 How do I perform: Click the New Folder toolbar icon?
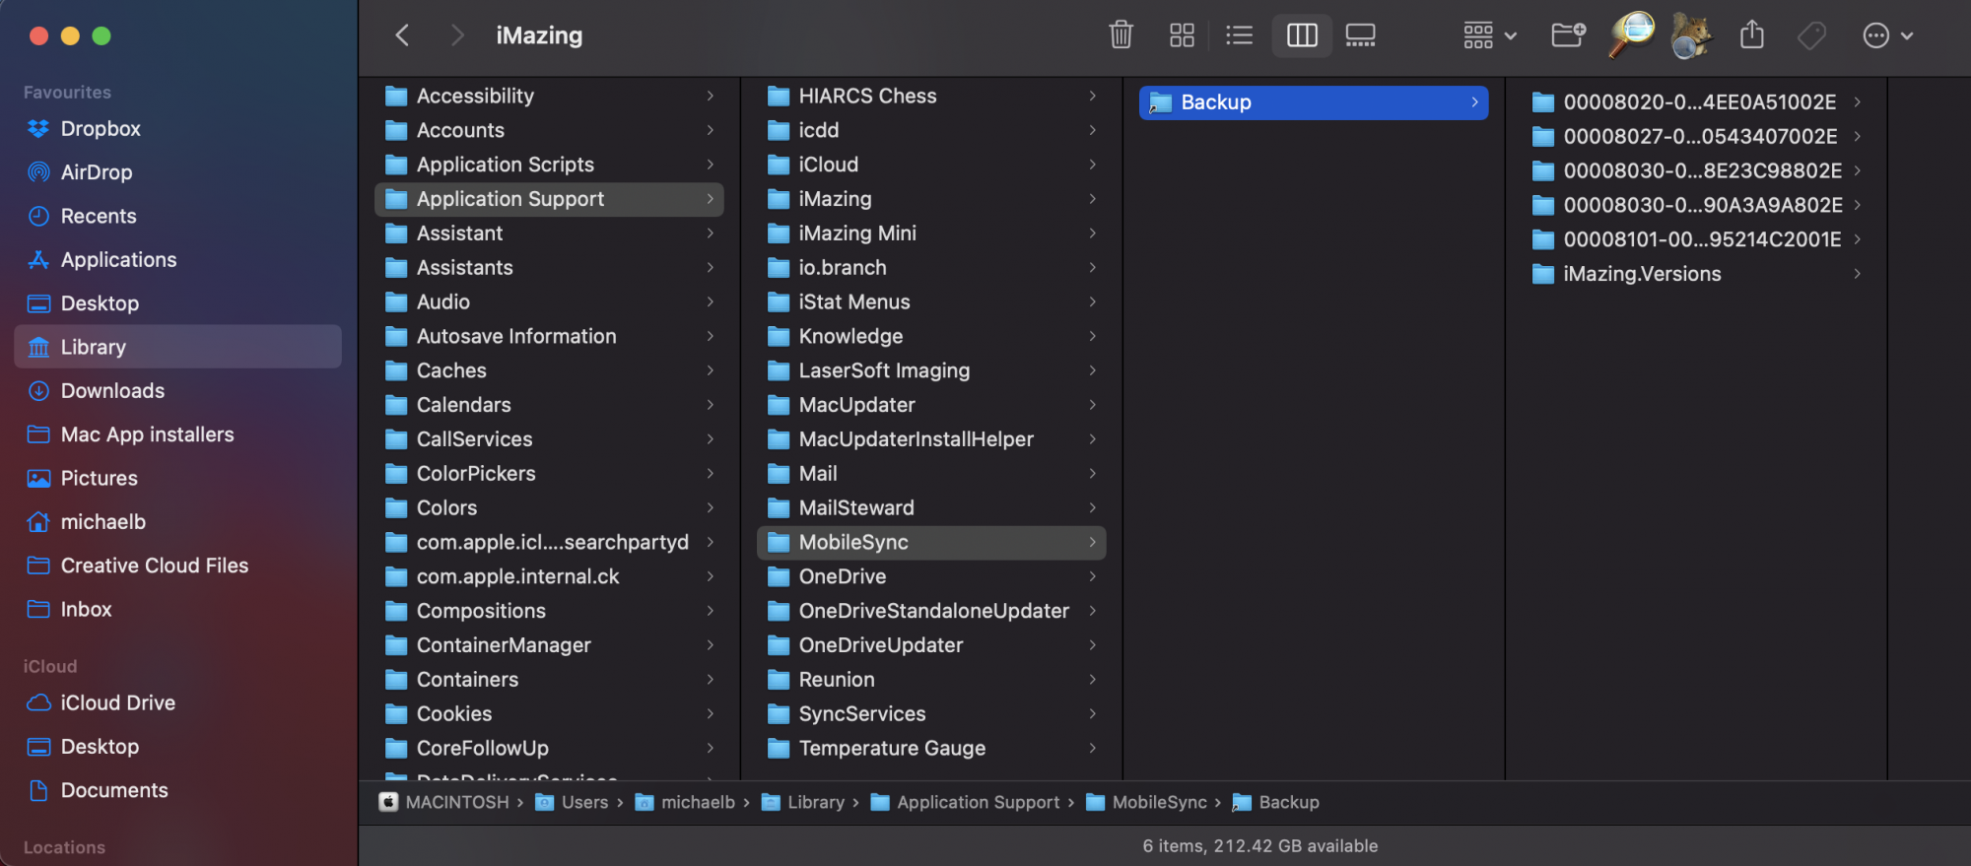(x=1568, y=35)
